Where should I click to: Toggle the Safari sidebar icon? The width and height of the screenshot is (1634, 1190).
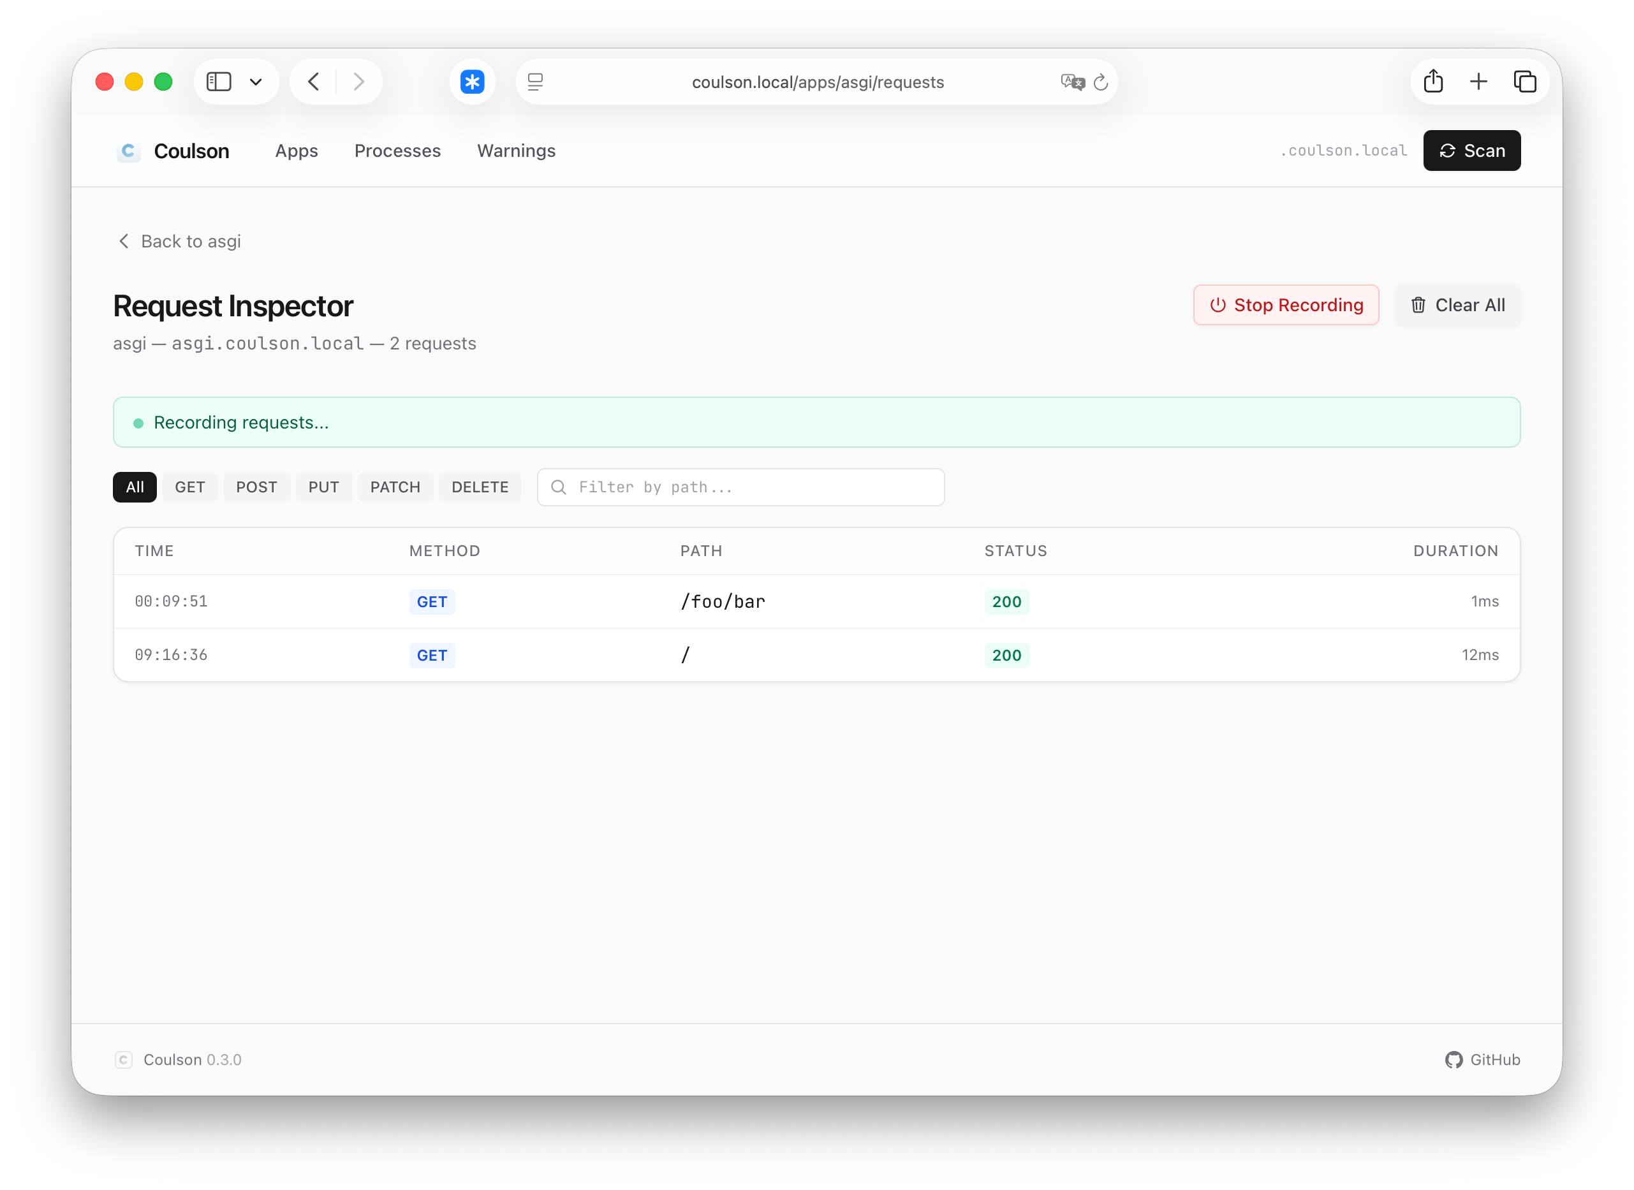219,82
